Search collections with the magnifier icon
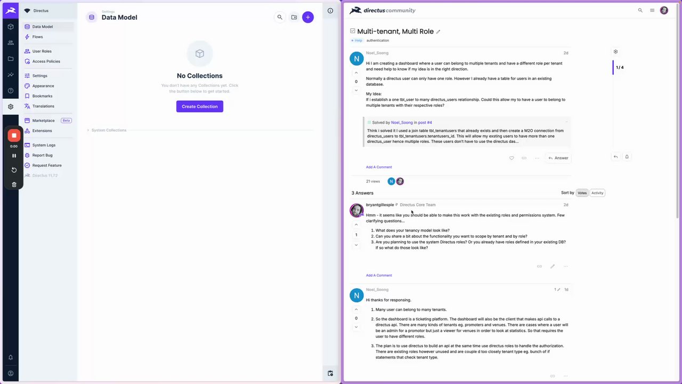682x384 pixels. (x=280, y=17)
